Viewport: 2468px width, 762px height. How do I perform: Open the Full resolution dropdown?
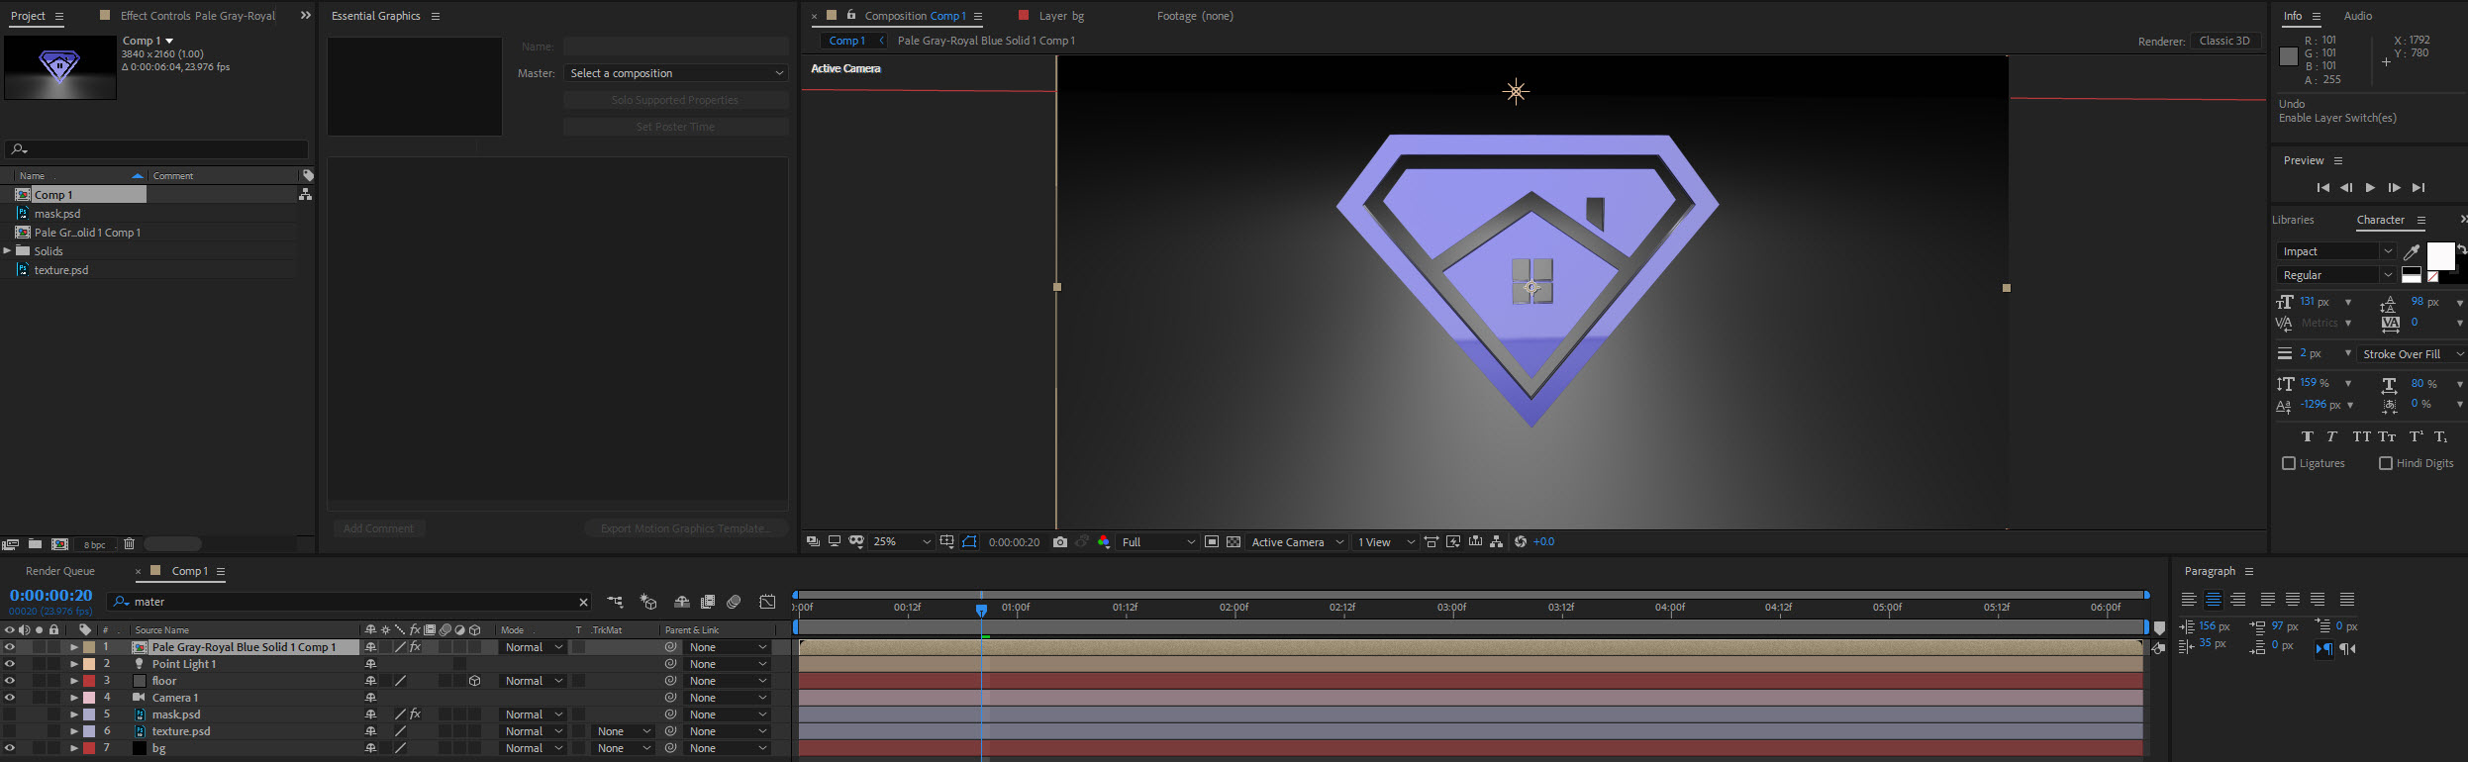click(x=1158, y=542)
